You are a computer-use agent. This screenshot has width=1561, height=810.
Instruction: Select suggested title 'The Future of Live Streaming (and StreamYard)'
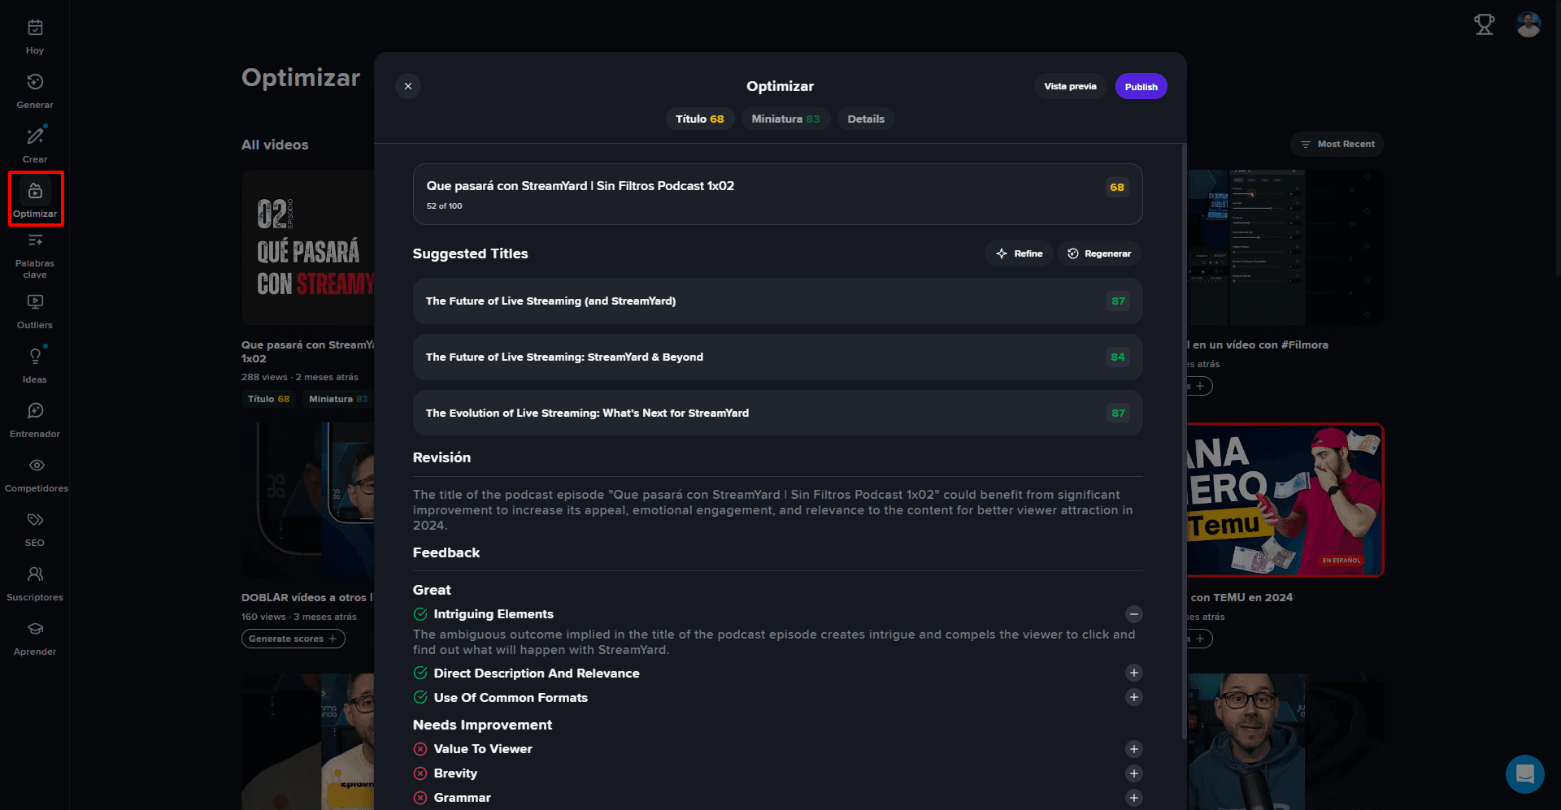coord(778,301)
